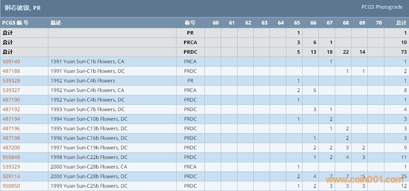
Task: Click the PCGS Photograde link
Action: click(382, 7)
